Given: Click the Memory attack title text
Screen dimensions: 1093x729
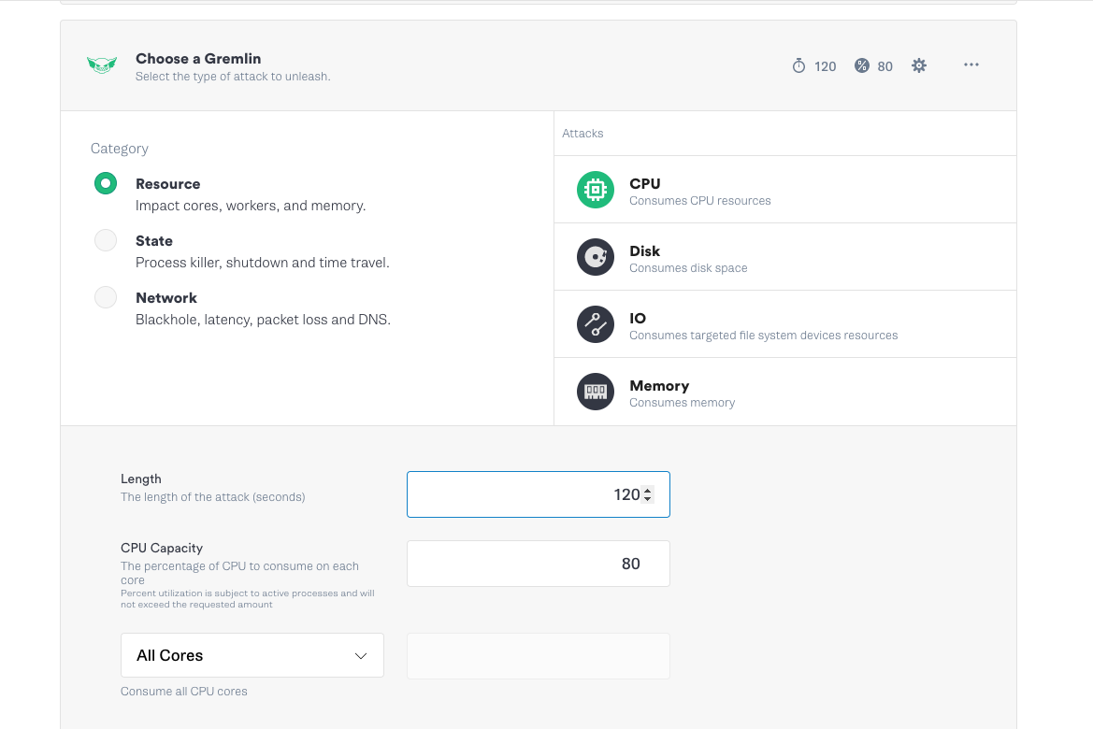Looking at the screenshot, I should pos(659,386).
